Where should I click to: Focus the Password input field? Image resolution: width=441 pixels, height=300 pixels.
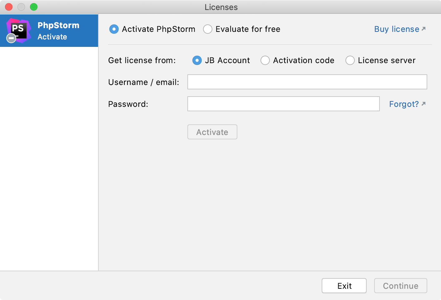[283, 104]
